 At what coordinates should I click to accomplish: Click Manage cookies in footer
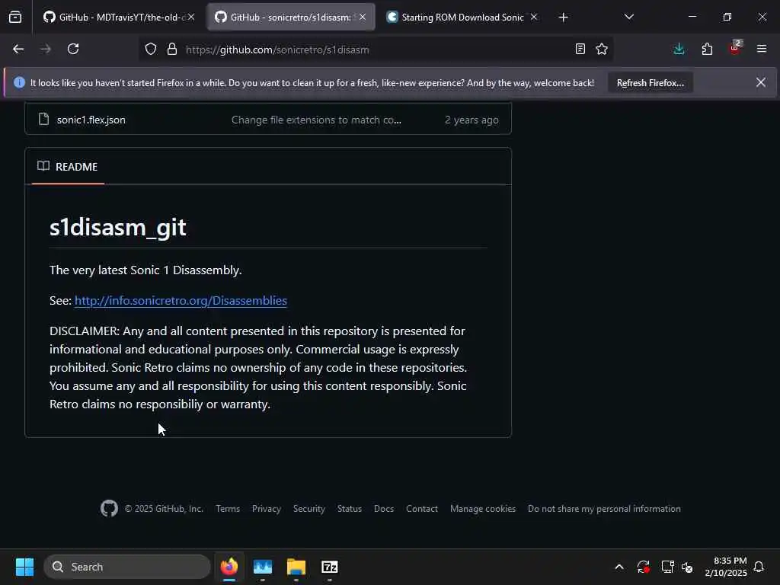click(482, 509)
